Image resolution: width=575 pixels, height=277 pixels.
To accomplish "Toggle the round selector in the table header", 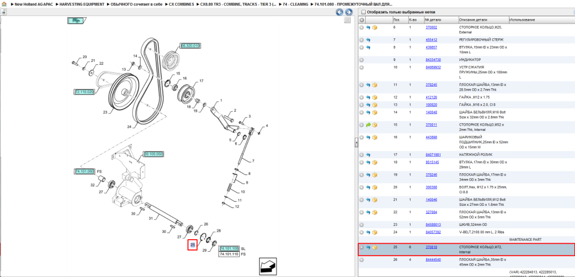I will point(362,19).
